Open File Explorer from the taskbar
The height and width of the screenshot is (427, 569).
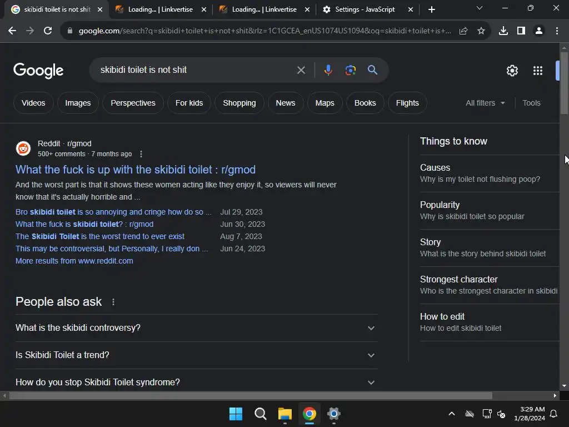pos(285,414)
